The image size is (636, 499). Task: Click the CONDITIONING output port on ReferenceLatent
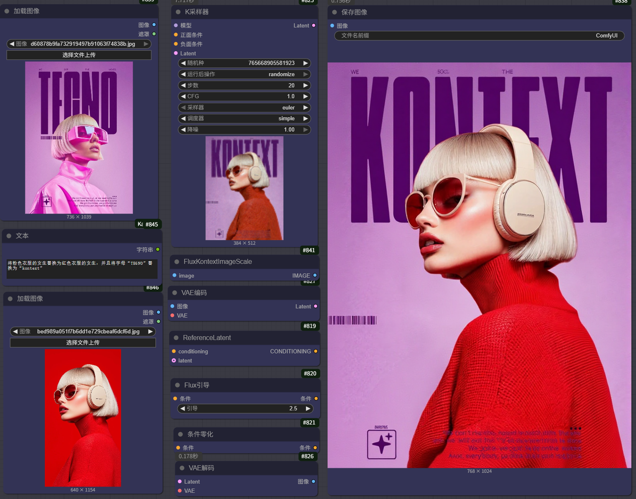[x=316, y=351]
